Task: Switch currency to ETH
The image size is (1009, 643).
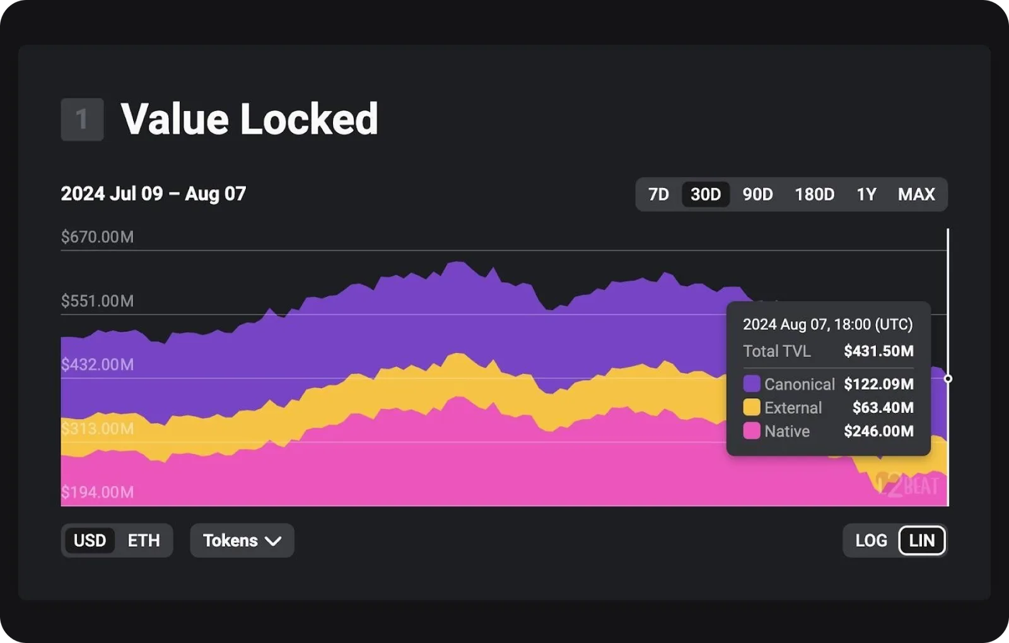Action: [x=144, y=540]
